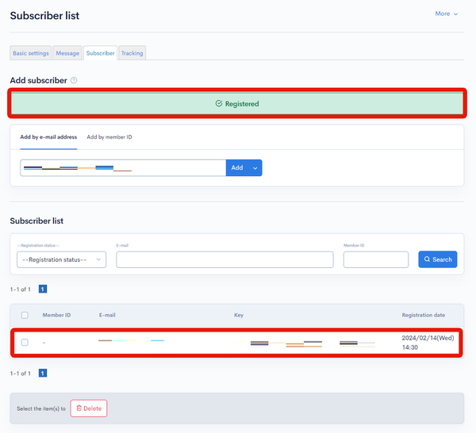Click the Registration date column header
The image size is (476, 433).
423,316
